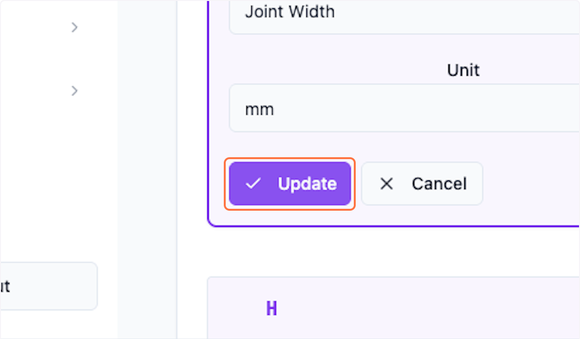Focus the Unit input containing mm
580x339 pixels.
[x=338, y=108]
